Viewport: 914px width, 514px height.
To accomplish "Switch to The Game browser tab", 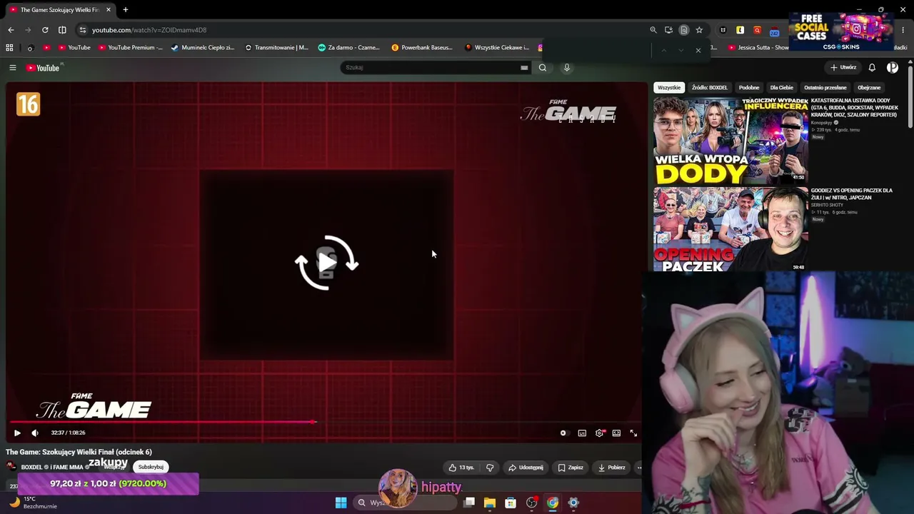I will point(59,10).
